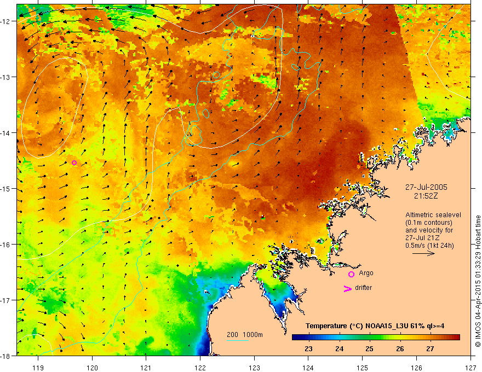The height and width of the screenshot is (372, 482).
Task: Click the 'Altimetric sealevel' text
Action: point(433,215)
